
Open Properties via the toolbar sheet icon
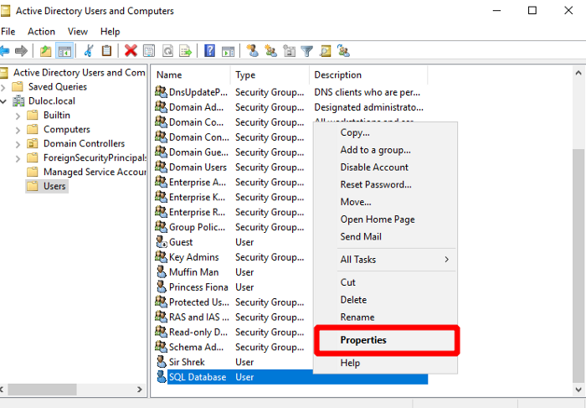click(149, 50)
